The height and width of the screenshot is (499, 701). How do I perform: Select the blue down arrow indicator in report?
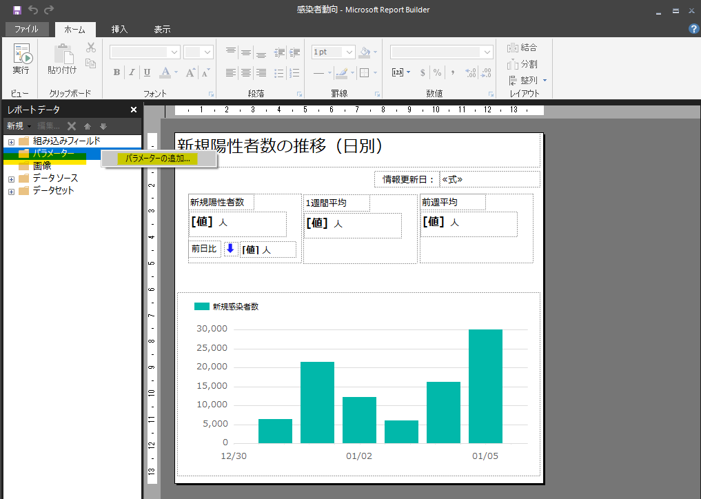[230, 249]
